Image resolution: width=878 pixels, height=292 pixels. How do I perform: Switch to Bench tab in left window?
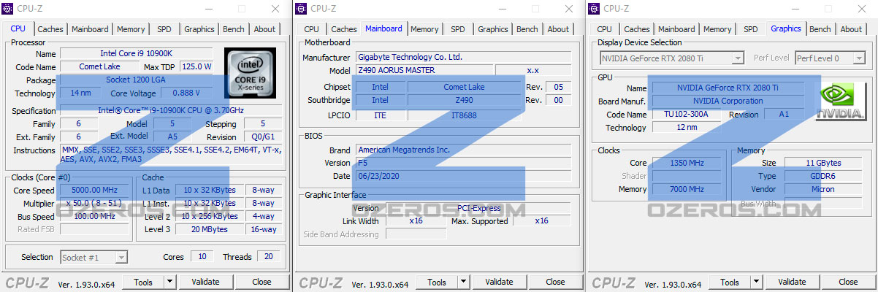tap(234, 29)
